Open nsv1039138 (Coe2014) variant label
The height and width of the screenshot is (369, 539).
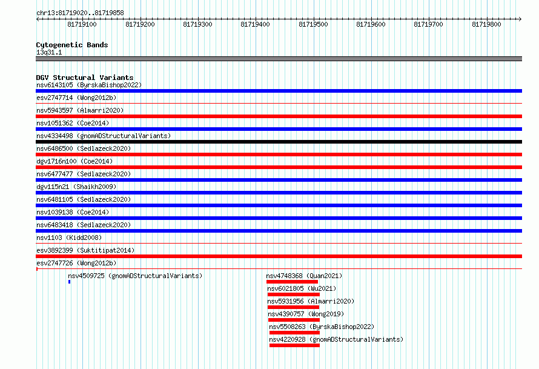coord(73,212)
